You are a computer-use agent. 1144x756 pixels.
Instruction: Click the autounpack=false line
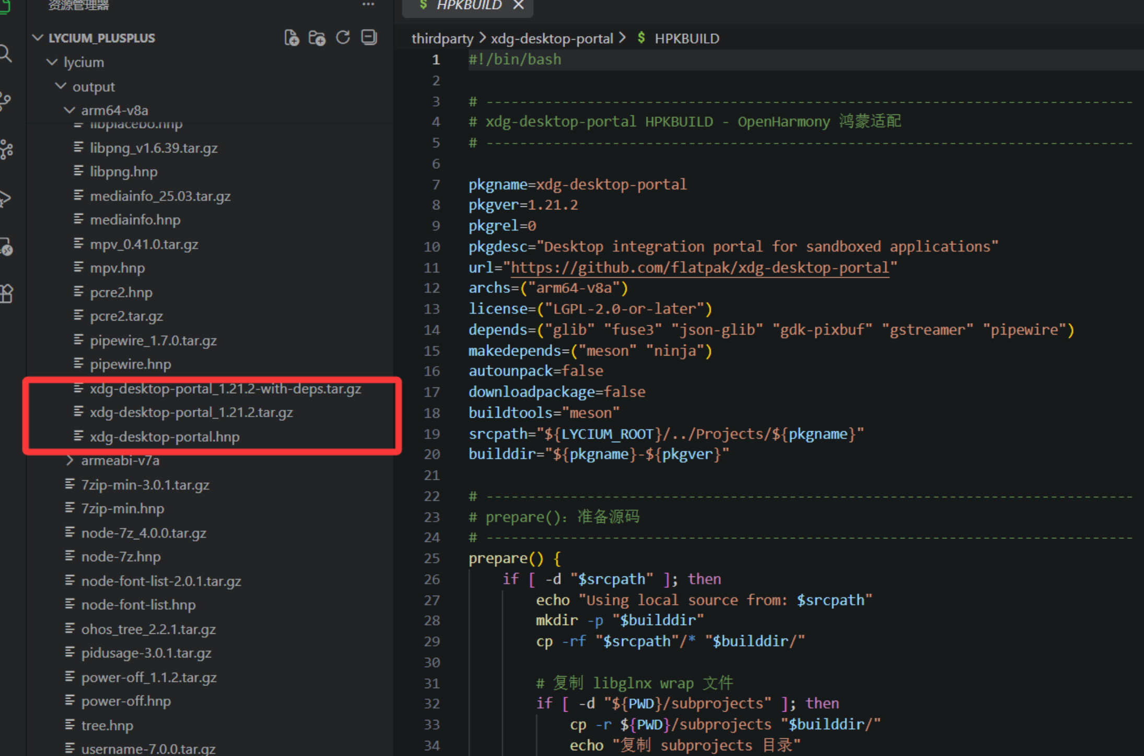tap(536, 371)
